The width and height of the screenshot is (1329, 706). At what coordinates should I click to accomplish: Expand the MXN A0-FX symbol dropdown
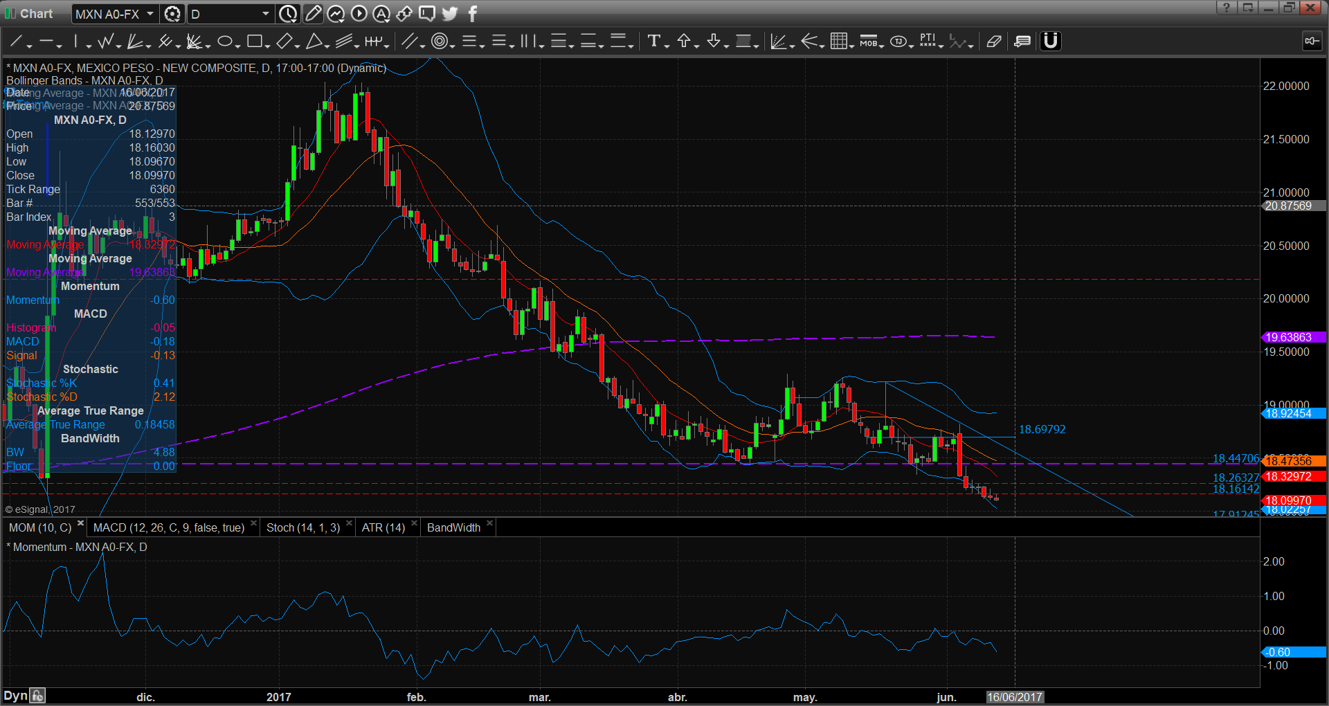coord(150,14)
